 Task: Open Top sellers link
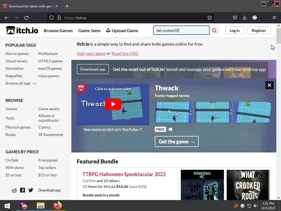coord(47,168)
